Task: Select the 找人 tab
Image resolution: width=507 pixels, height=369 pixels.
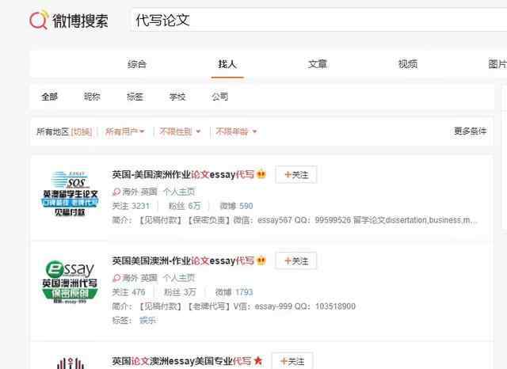Action: pyautogui.click(x=227, y=64)
